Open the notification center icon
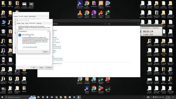The width and height of the screenshot is (176, 99). pyautogui.click(x=173, y=97)
